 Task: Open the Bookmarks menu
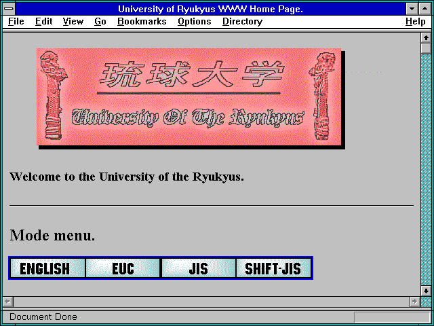(x=142, y=22)
